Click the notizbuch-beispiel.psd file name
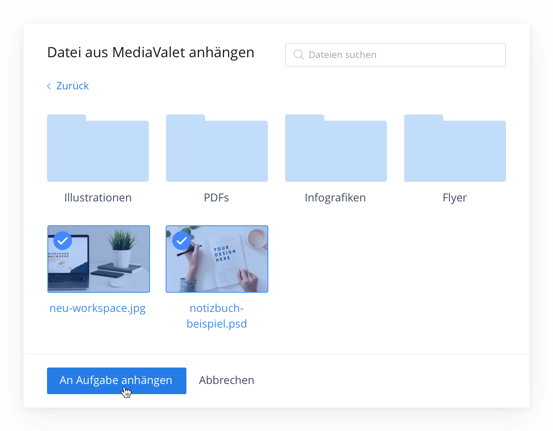The height and width of the screenshot is (431, 553). coord(217,316)
